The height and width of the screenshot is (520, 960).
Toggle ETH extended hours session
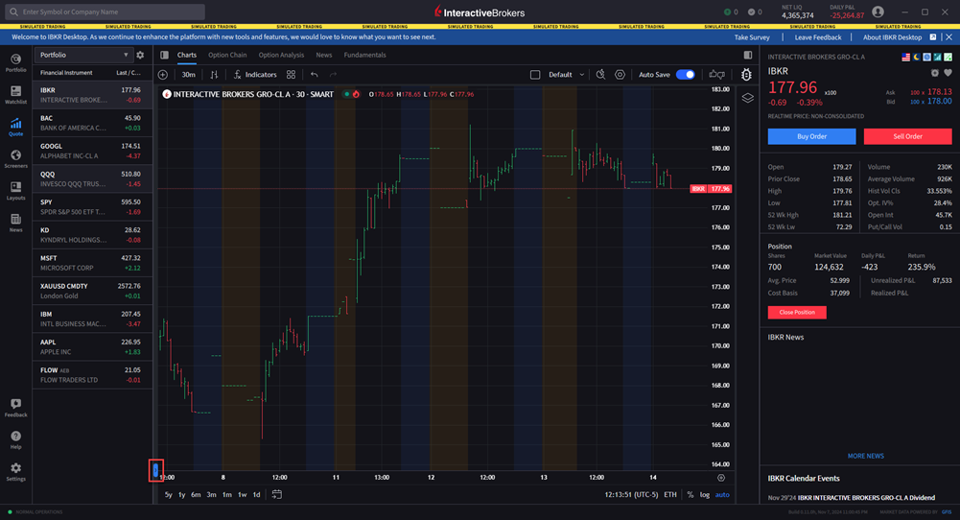click(x=670, y=494)
